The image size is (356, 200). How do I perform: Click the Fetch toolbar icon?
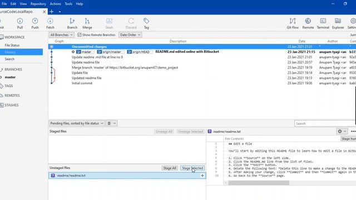(50, 23)
